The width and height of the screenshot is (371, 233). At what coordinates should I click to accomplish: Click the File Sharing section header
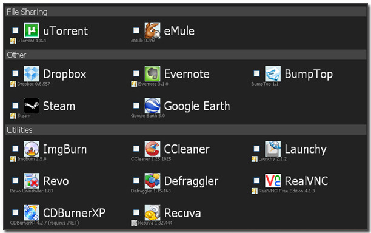pos(185,12)
